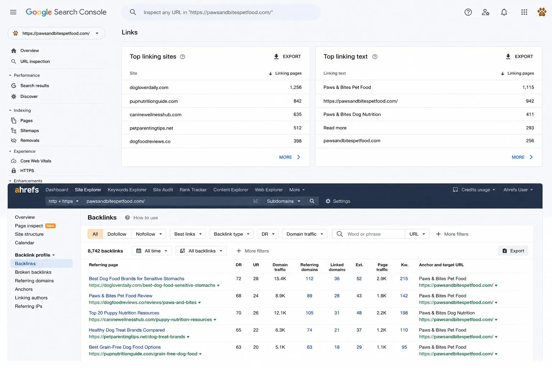Switch to the Site Audit tab in Ahrefs
552x368 pixels.
click(163, 190)
